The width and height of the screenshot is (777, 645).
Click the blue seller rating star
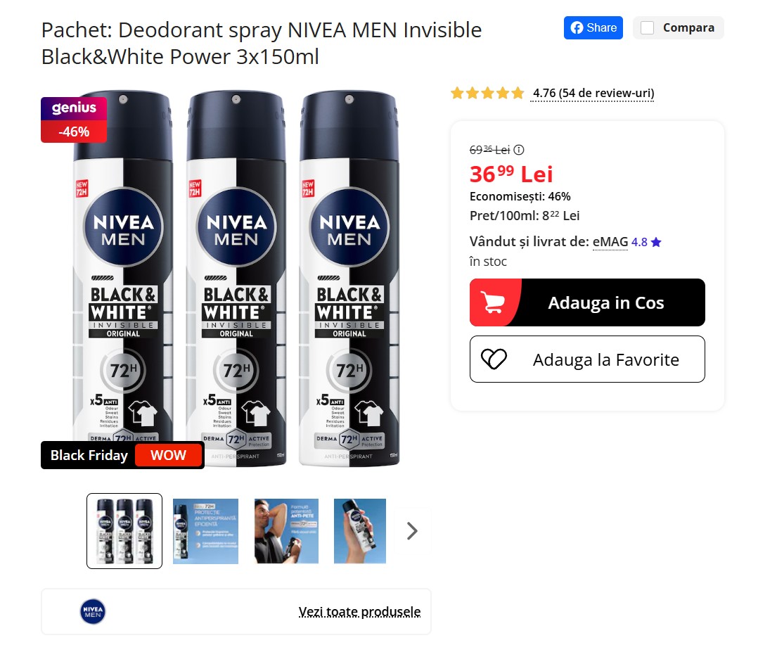[x=656, y=242]
